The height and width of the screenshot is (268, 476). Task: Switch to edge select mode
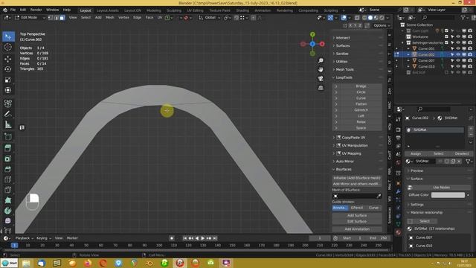coord(57,18)
